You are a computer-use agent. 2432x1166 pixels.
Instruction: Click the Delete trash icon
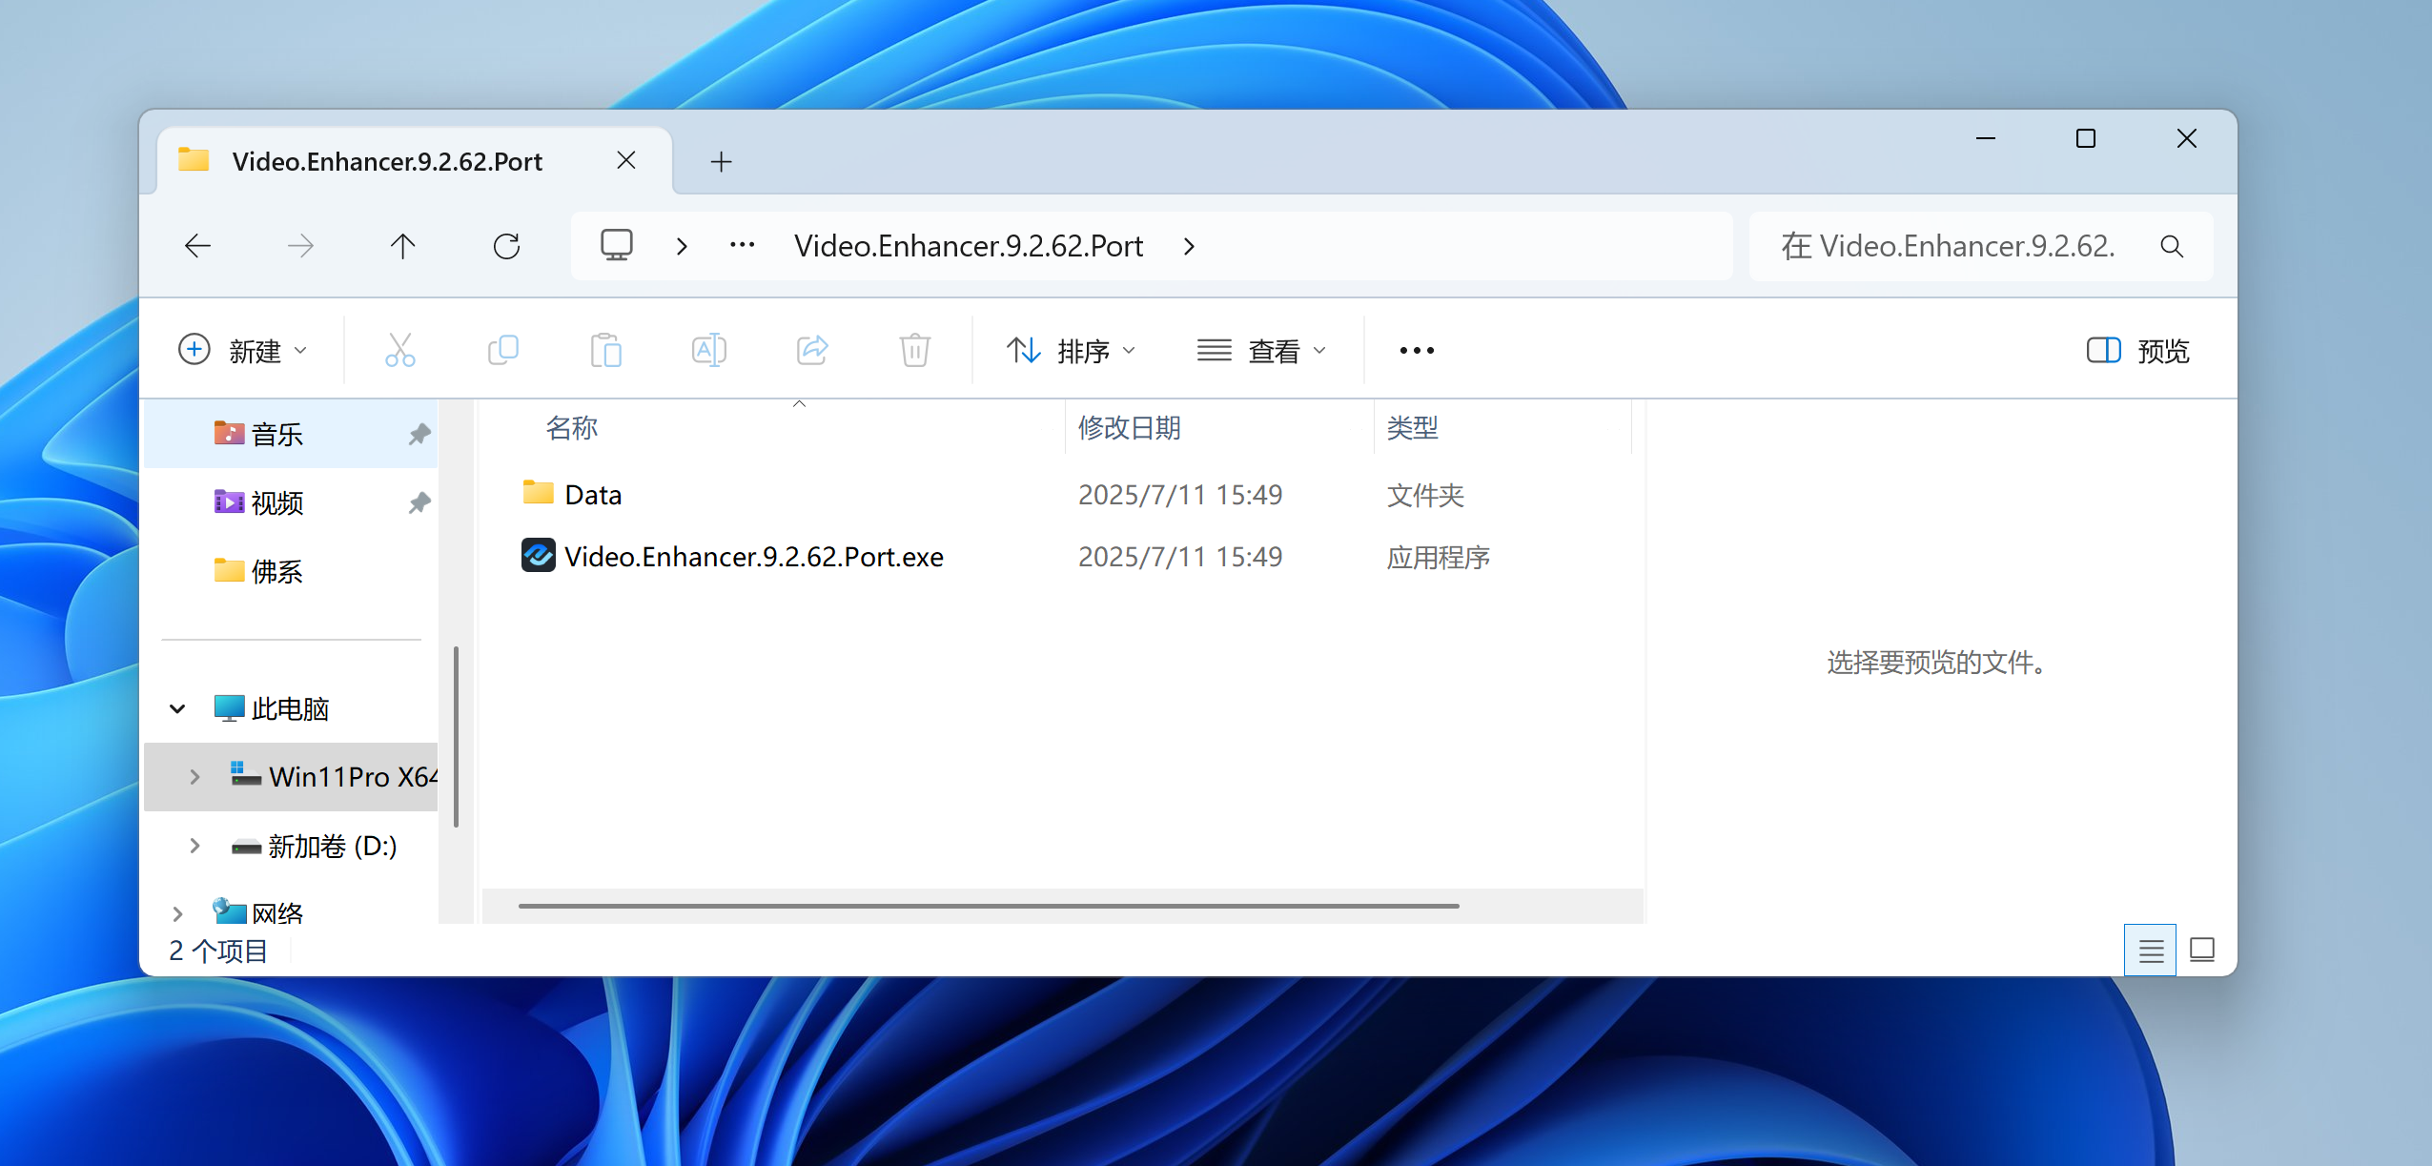click(914, 350)
